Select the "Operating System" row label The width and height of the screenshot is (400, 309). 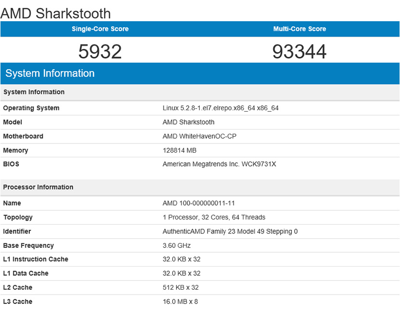point(31,108)
